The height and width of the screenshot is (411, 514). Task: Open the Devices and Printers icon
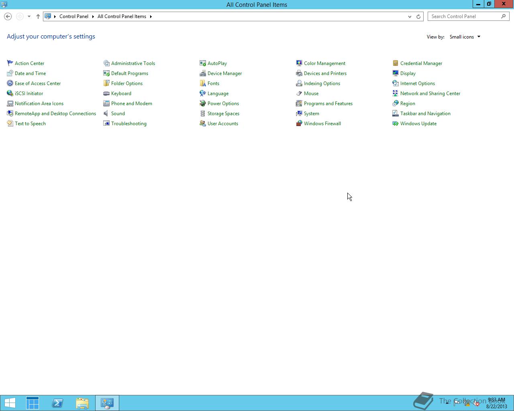tap(299, 73)
